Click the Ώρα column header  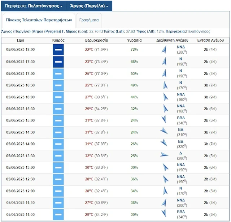(20, 40)
